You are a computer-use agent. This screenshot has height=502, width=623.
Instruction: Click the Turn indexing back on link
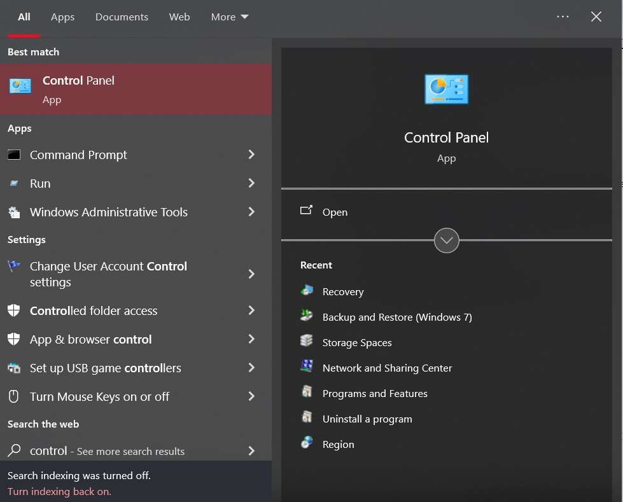[59, 491]
